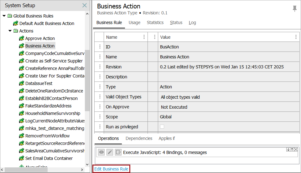The height and width of the screenshot is (173, 301).
Task: Remove the operation using the X icon
Action: point(296,150)
